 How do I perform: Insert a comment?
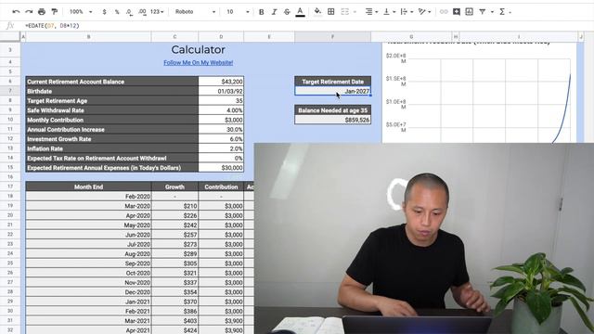pos(457,12)
